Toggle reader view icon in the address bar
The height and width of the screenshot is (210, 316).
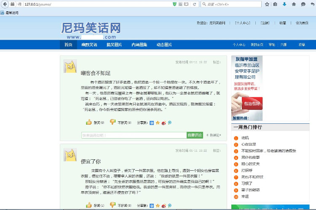(186, 4)
